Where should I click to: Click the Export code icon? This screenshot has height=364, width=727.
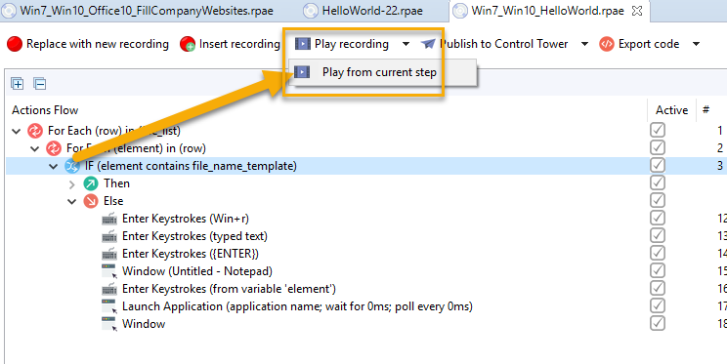click(607, 44)
